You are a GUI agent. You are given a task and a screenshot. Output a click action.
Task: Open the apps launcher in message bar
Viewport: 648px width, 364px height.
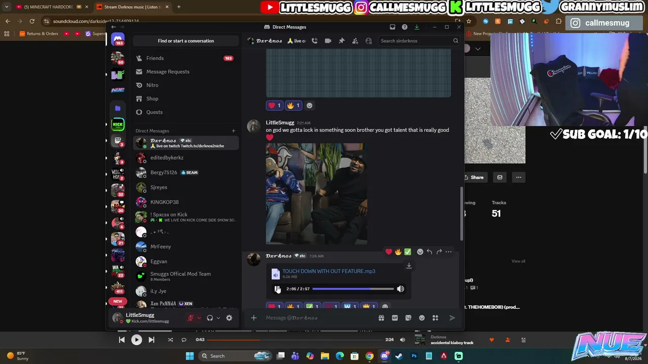[x=435, y=318]
